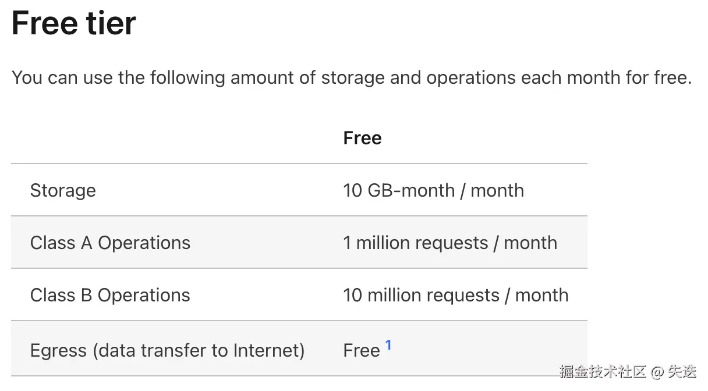
Task: Click the 失迭 author name in the watermark
Action: [682, 371]
